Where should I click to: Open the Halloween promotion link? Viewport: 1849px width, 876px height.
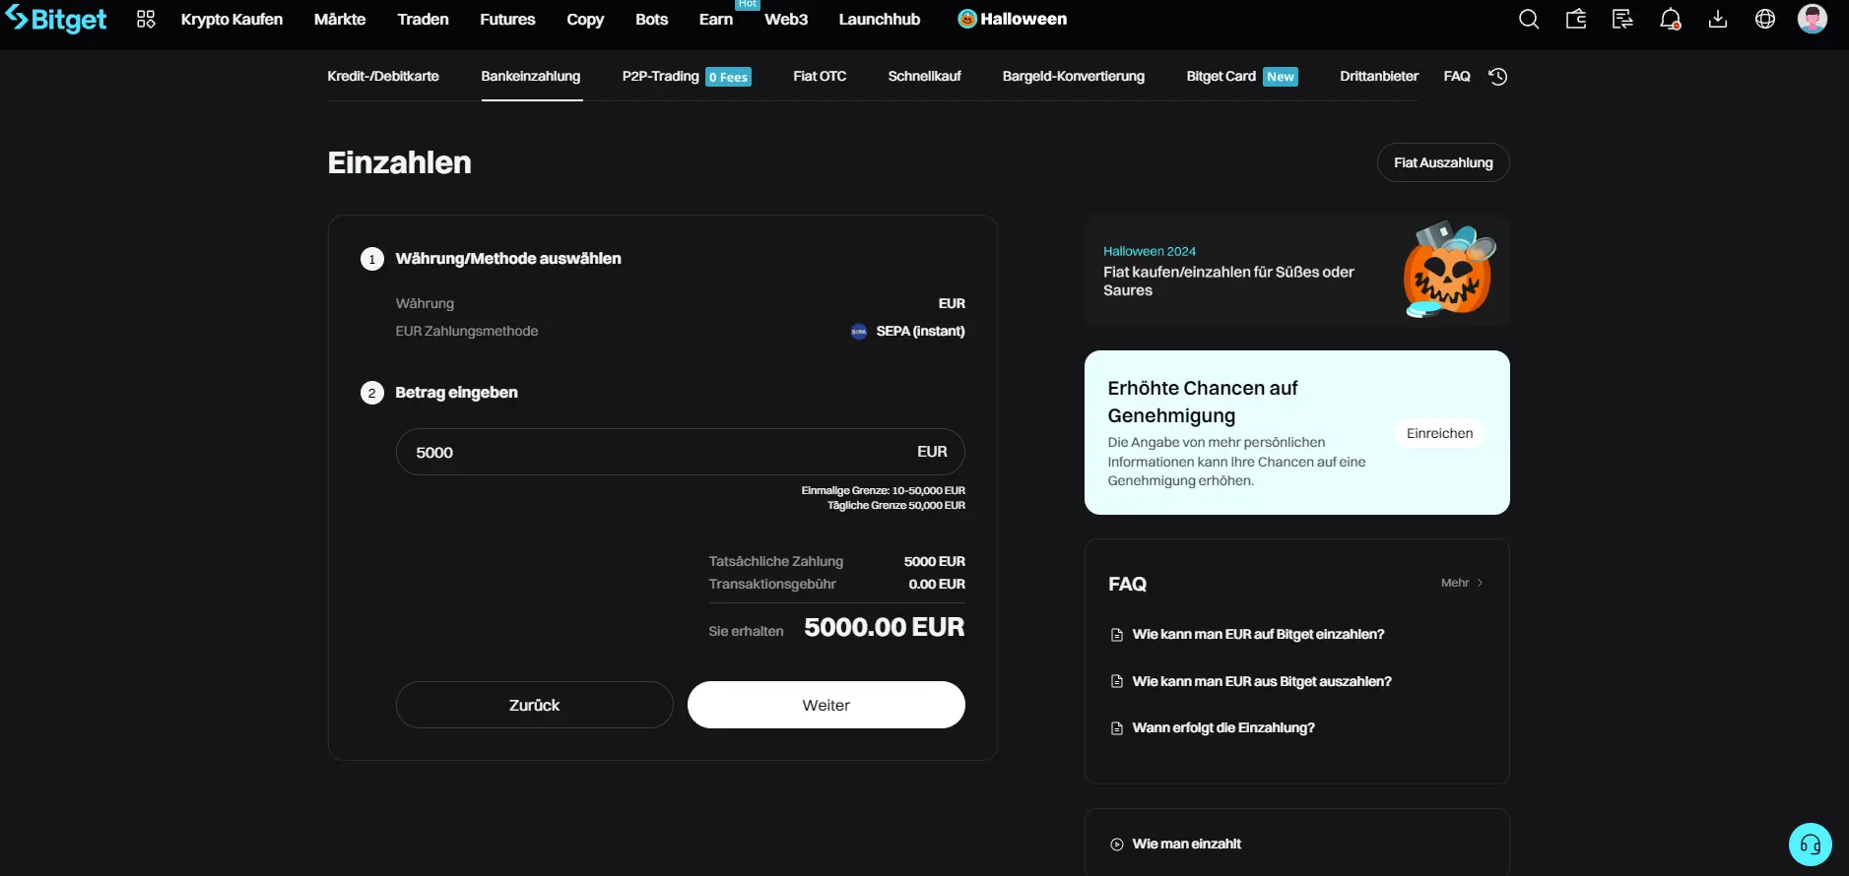click(x=1012, y=19)
